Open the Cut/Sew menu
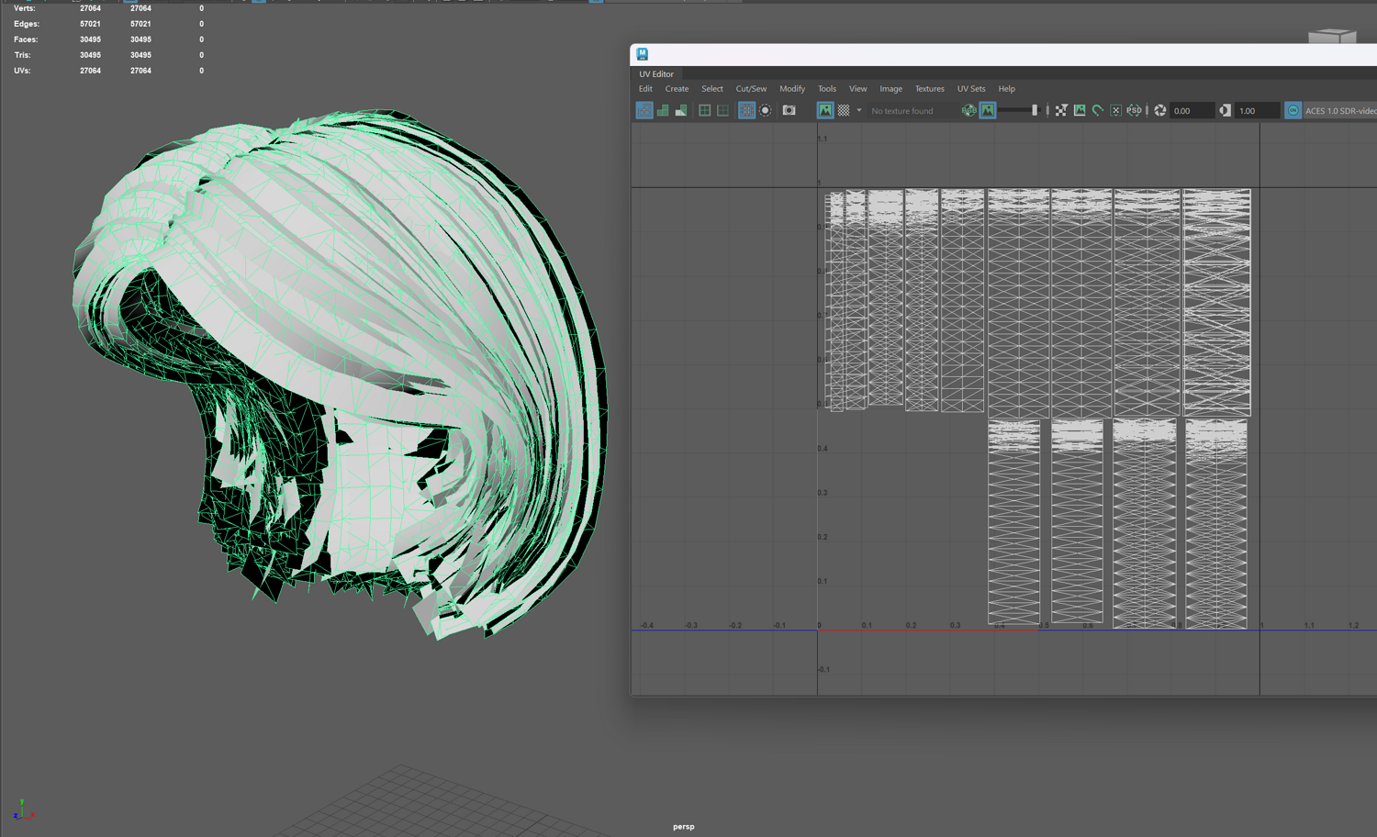Viewport: 1377px width, 837px height. pos(750,89)
